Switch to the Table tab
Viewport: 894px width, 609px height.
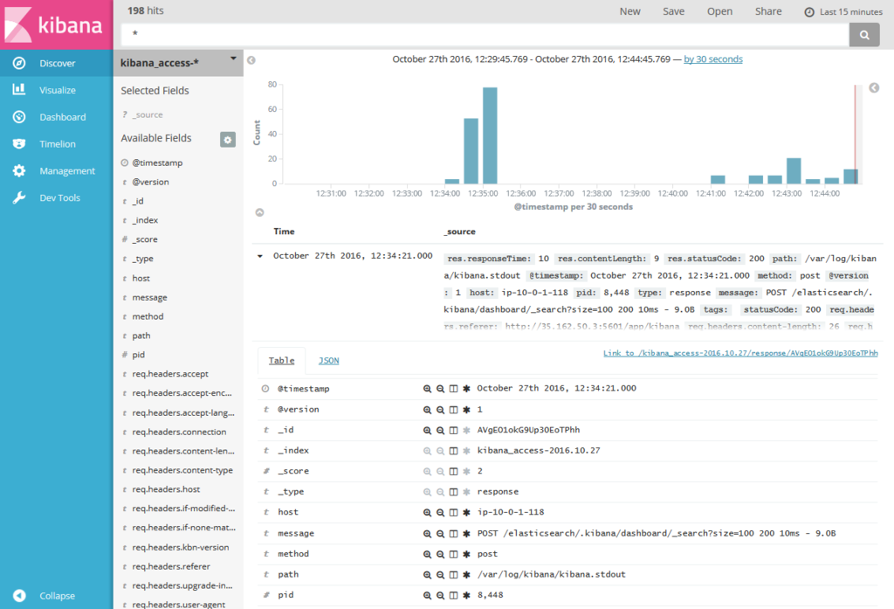282,361
